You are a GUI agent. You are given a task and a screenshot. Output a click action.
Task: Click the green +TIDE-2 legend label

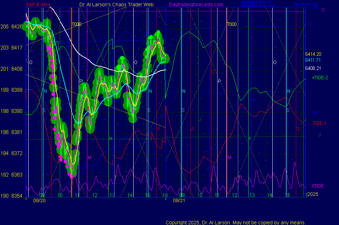[x=320, y=78]
